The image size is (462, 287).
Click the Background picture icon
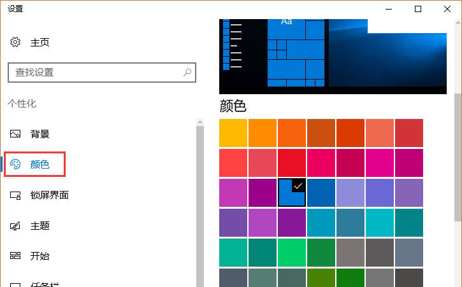click(x=16, y=134)
